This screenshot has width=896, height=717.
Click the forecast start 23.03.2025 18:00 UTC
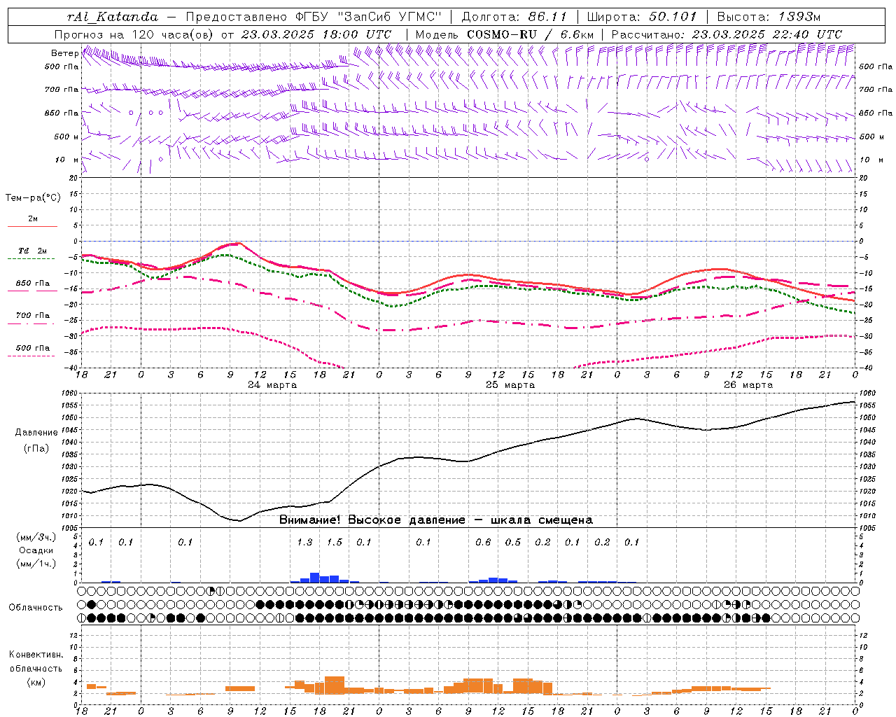(x=316, y=34)
